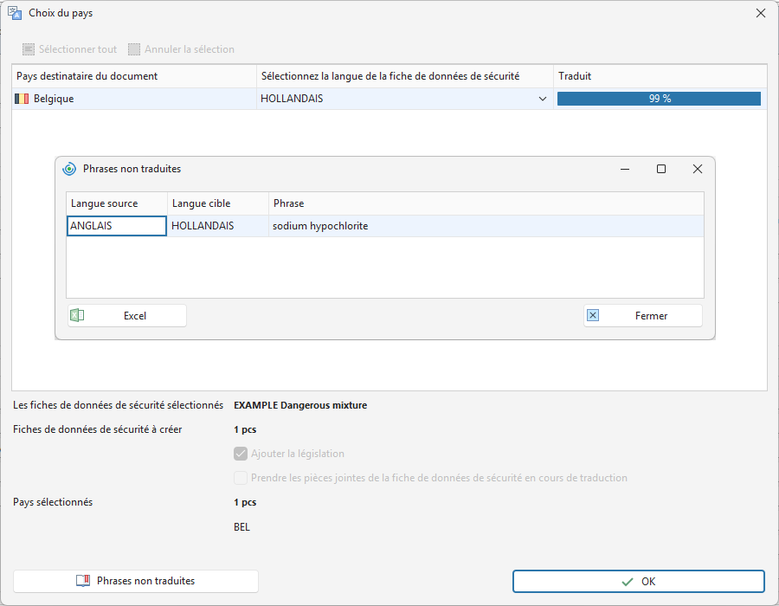Click the Annuler la sélection icon

pyautogui.click(x=134, y=49)
